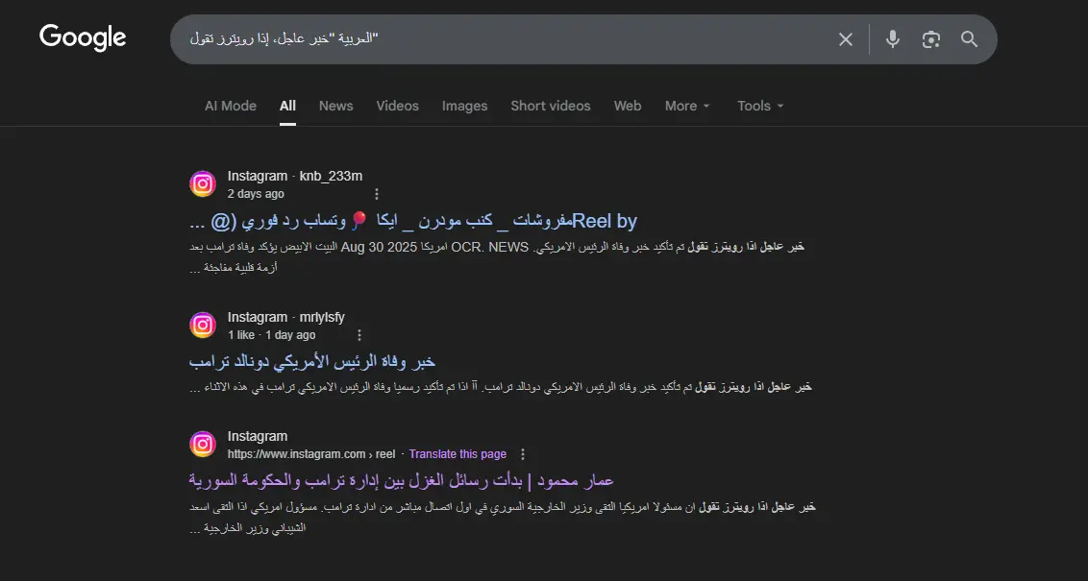
Task: Click 'Translate this page' link
Action: tap(457, 454)
